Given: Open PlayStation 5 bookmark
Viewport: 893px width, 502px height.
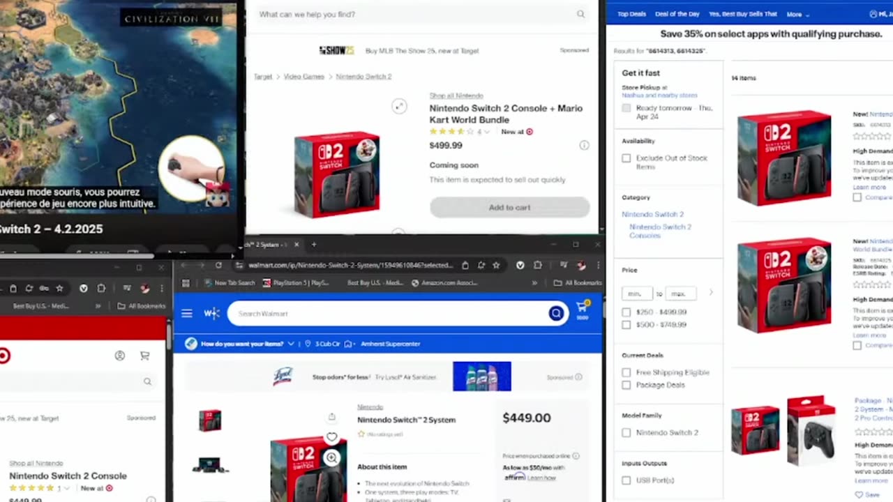Looking at the screenshot, I should pos(296,283).
